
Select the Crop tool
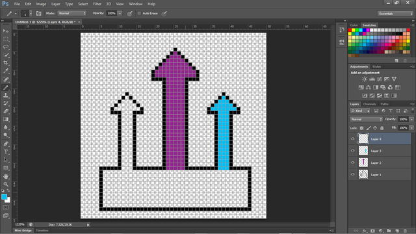tap(6, 63)
